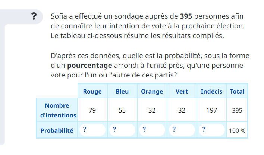Click the Nombre d'intentions row label
The height and width of the screenshot is (155, 264).
click(x=57, y=110)
